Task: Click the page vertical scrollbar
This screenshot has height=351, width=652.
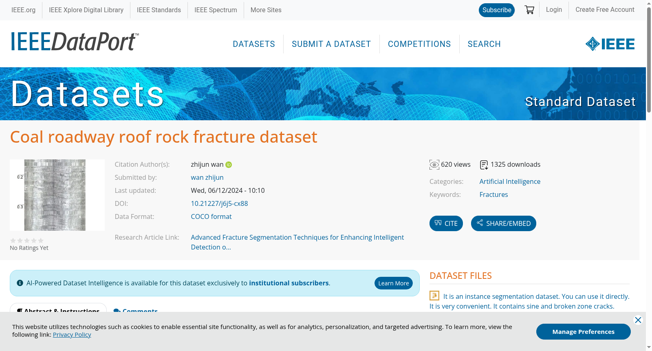Action: [x=649, y=59]
